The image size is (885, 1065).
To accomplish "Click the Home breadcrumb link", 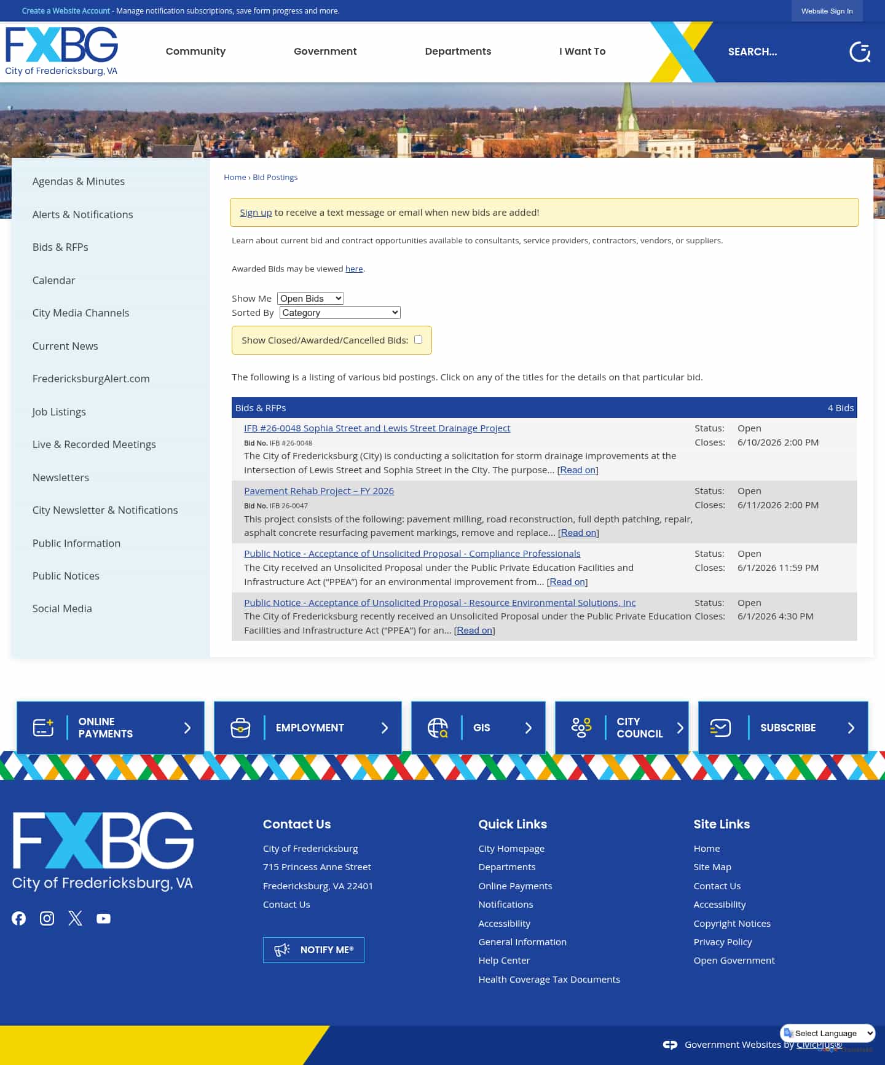I will [235, 177].
